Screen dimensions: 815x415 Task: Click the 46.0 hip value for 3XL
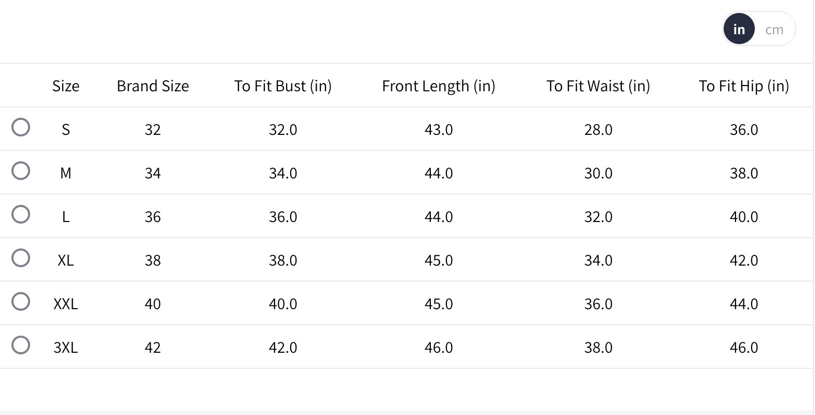pyautogui.click(x=743, y=348)
